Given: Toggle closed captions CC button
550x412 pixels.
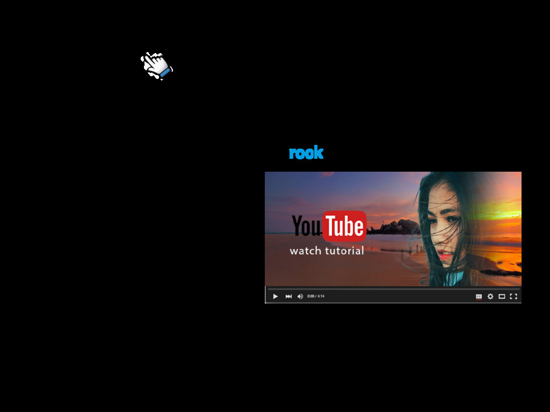Looking at the screenshot, I should point(479,296).
